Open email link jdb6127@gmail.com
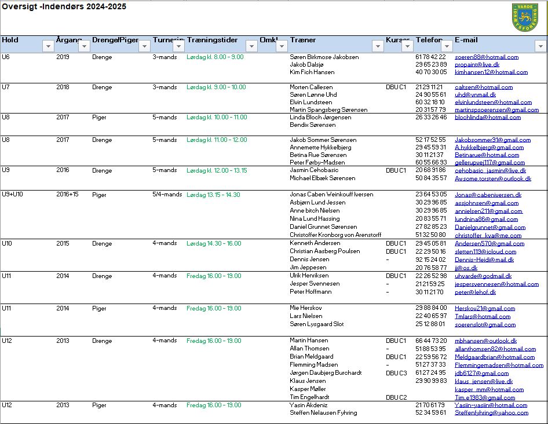 click(x=481, y=373)
